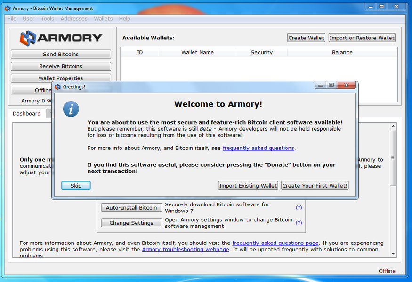The height and width of the screenshot is (282, 412).
Task: Click help (?) next to Auto-Install Bitcoin
Action: tap(299, 207)
